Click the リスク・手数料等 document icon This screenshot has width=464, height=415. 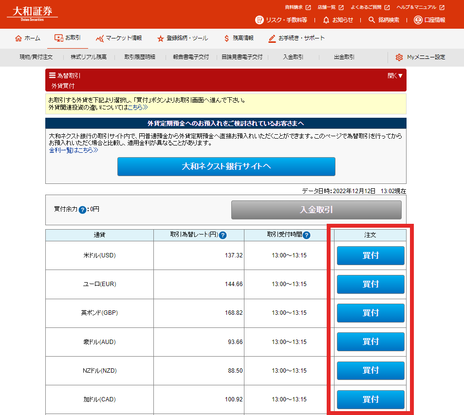(x=259, y=20)
